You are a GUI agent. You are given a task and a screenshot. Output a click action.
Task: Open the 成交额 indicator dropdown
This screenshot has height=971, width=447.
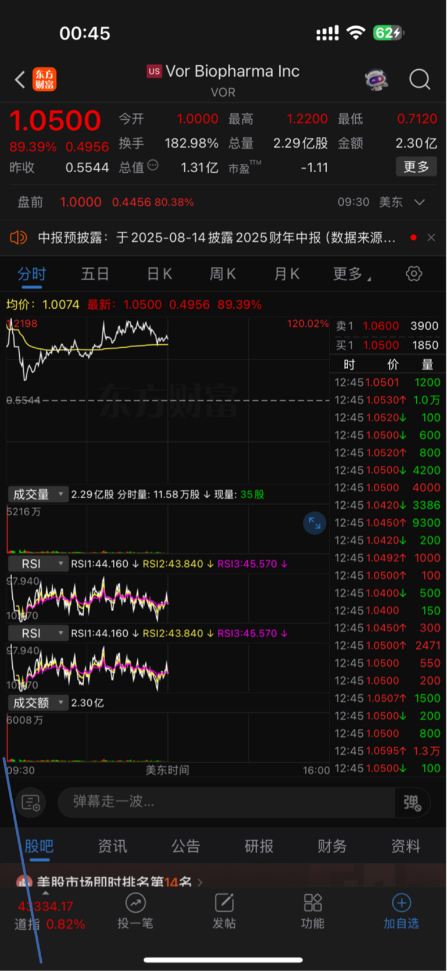point(38,703)
